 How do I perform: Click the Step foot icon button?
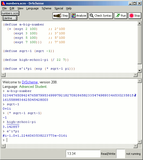pos(61,16)
